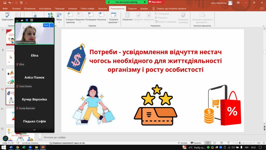Open Chrome from the Windows taskbar
This screenshot has height=150, width=266.
(17, 147)
